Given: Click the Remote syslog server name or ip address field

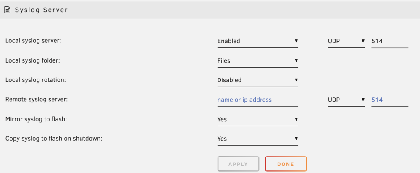Looking at the screenshot, I should click(258, 100).
